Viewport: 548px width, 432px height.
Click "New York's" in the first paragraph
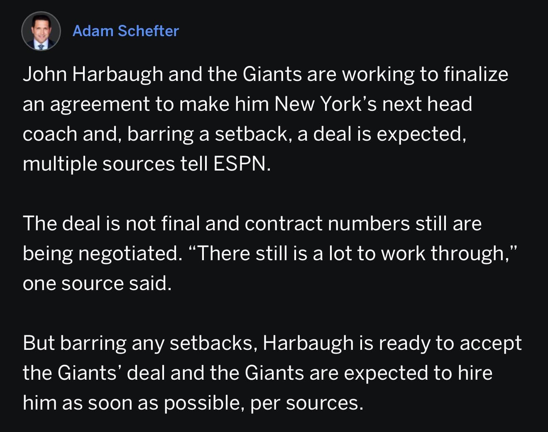pos(325,104)
